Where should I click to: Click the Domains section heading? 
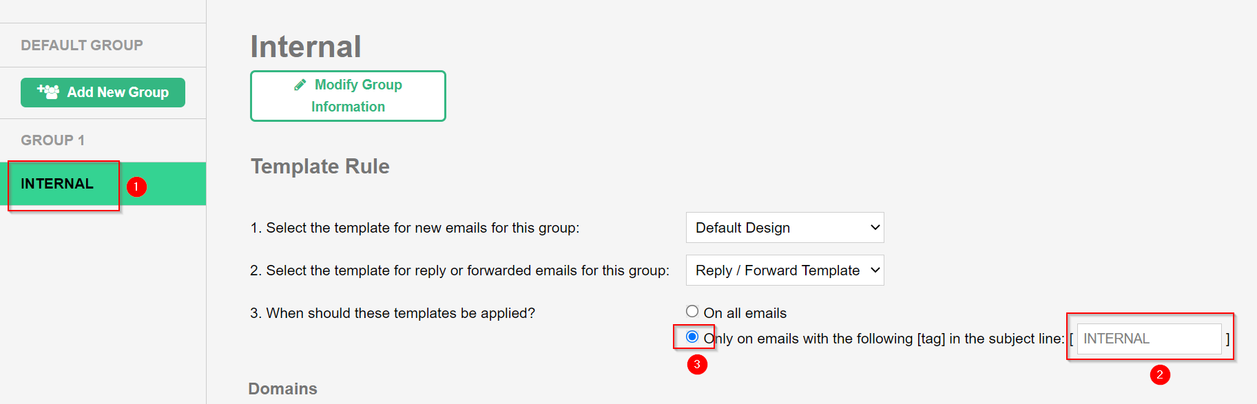tap(282, 389)
